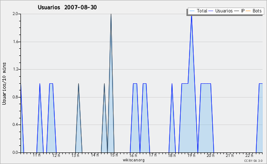
Task: Click the 1.6 y-axis value
Action: click(16, 42)
